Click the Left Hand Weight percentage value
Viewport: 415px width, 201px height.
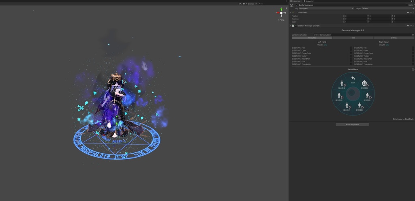pos(325,45)
